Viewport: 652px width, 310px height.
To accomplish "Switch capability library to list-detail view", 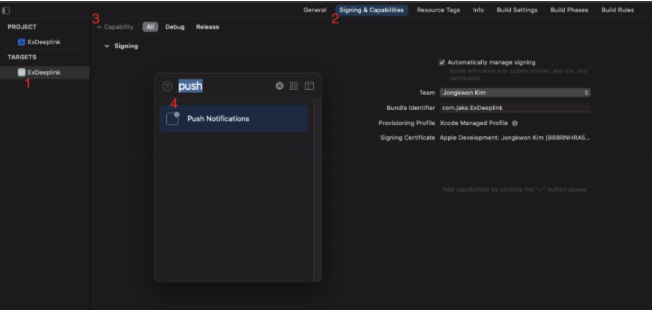I will point(309,86).
